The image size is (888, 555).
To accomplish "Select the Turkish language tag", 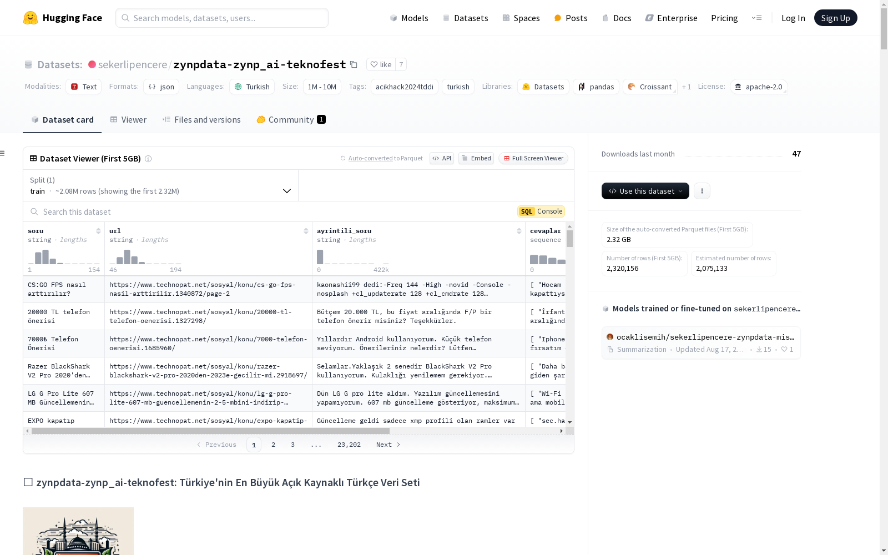I will pyautogui.click(x=252, y=87).
